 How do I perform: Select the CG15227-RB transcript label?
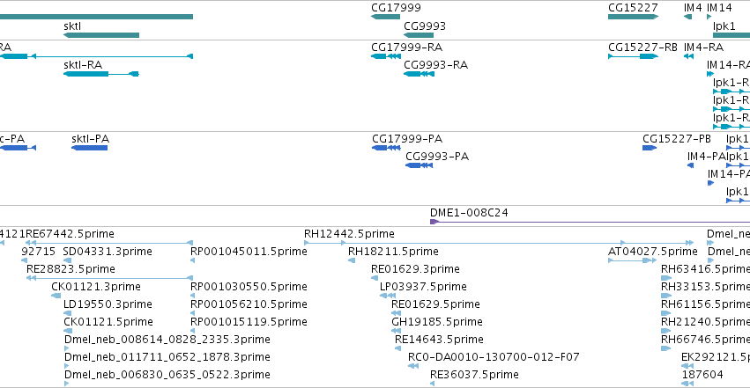click(642, 48)
